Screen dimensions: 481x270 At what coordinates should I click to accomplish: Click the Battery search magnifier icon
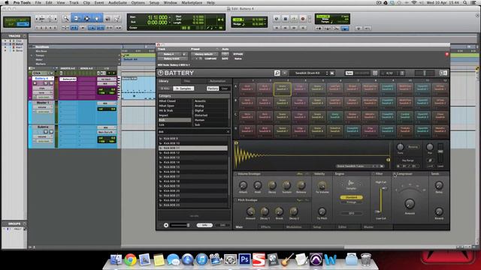coord(277,73)
